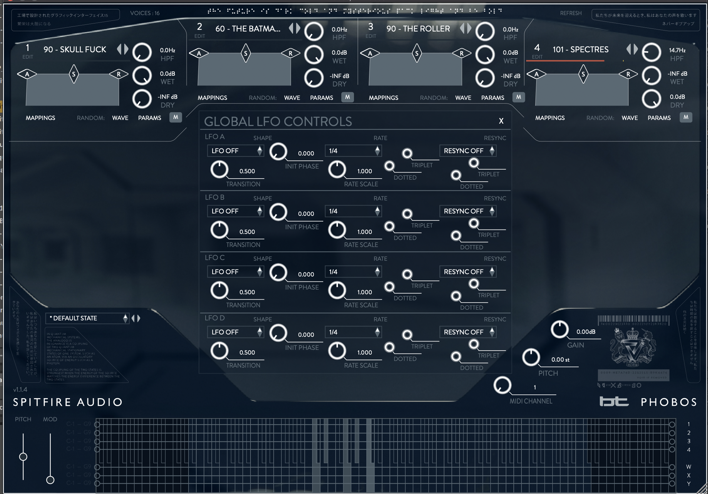Open MAPPINGS for slot 4
The image size is (708, 494).
click(x=550, y=118)
